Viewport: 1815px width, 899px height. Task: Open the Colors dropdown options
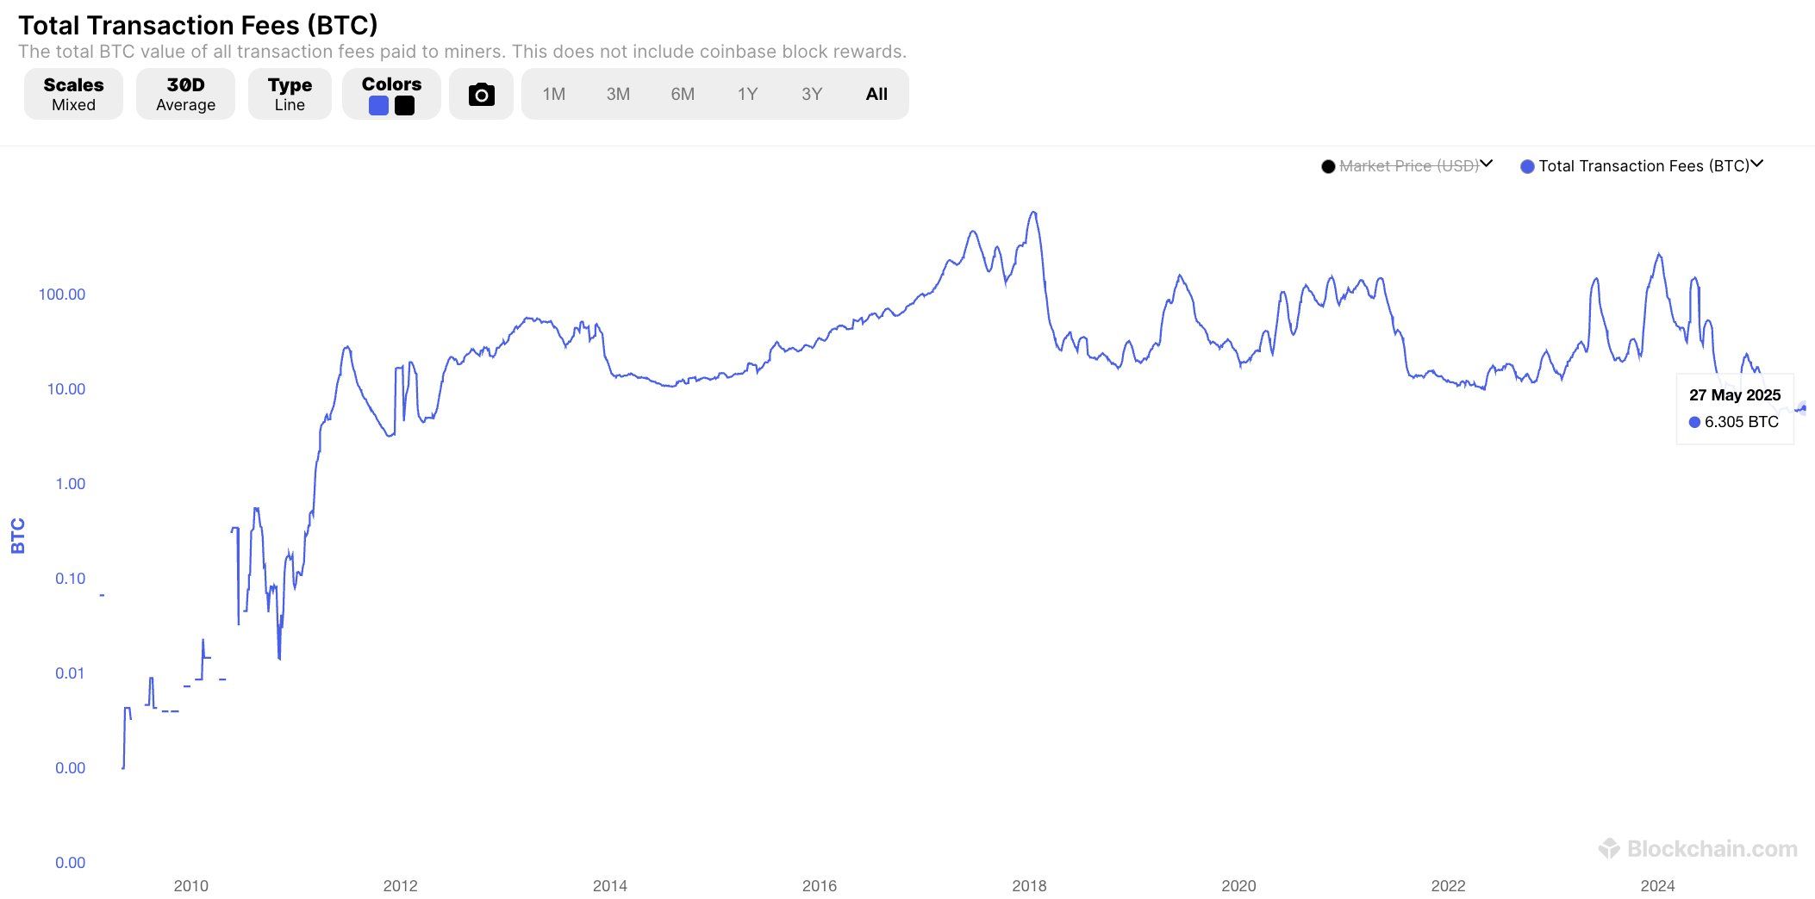(391, 94)
